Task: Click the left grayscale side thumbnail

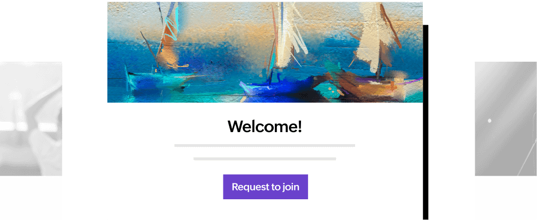Action: pyautogui.click(x=31, y=118)
